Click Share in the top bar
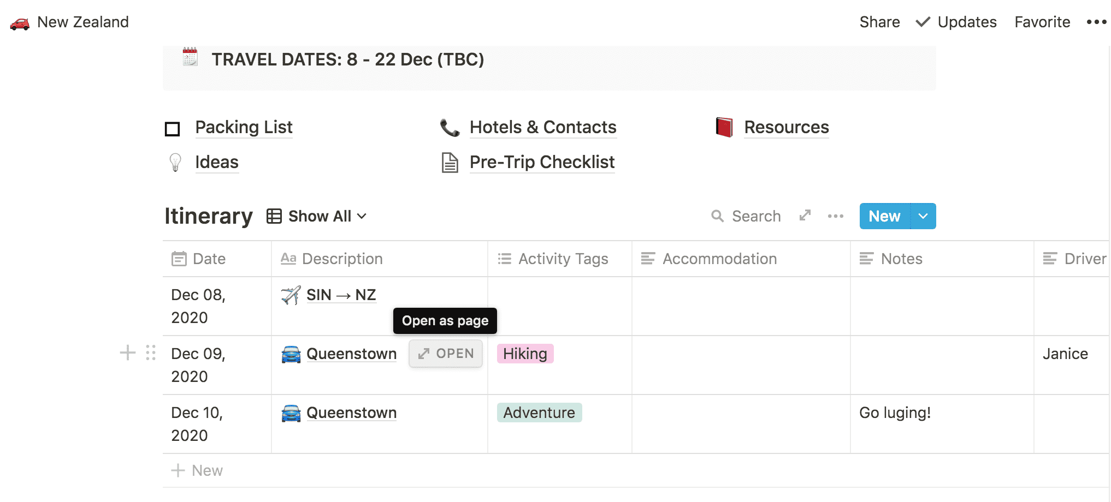The width and height of the screenshot is (1111, 502). click(879, 22)
